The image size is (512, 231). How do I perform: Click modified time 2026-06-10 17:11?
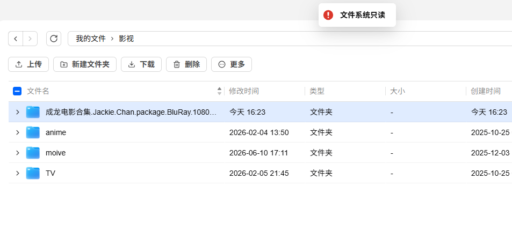[x=258, y=153]
